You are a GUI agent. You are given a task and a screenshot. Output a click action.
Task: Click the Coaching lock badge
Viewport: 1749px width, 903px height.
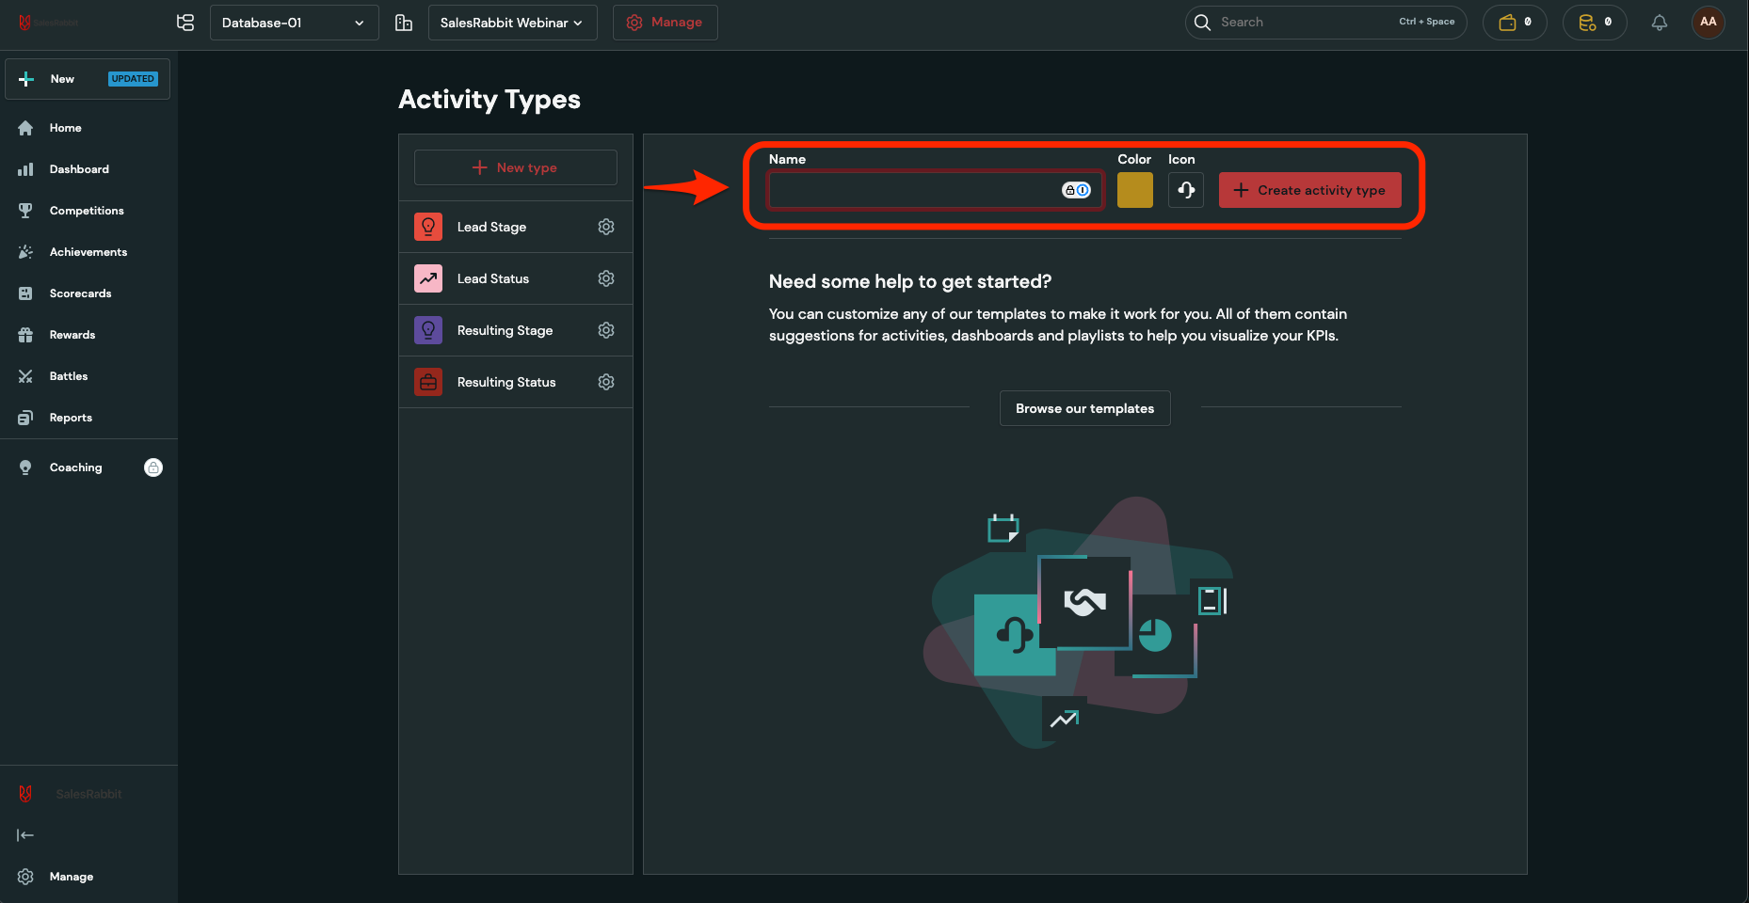[153, 467]
